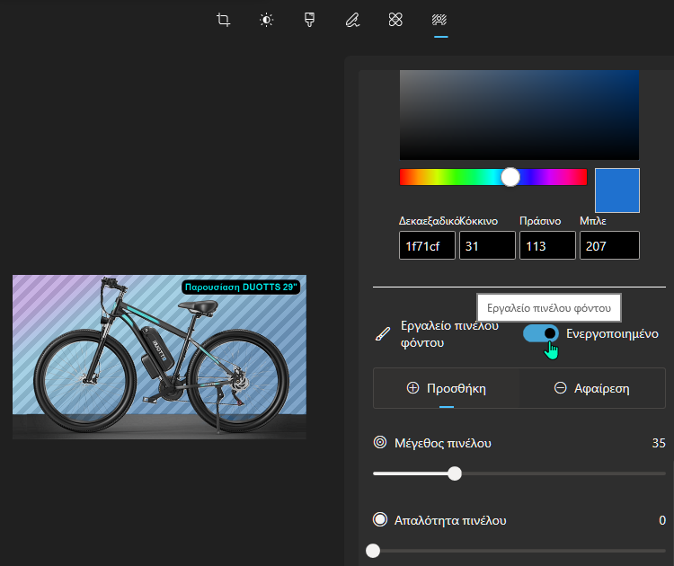674x566 pixels.
Task: Select the Background tool icon
Action: click(439, 20)
